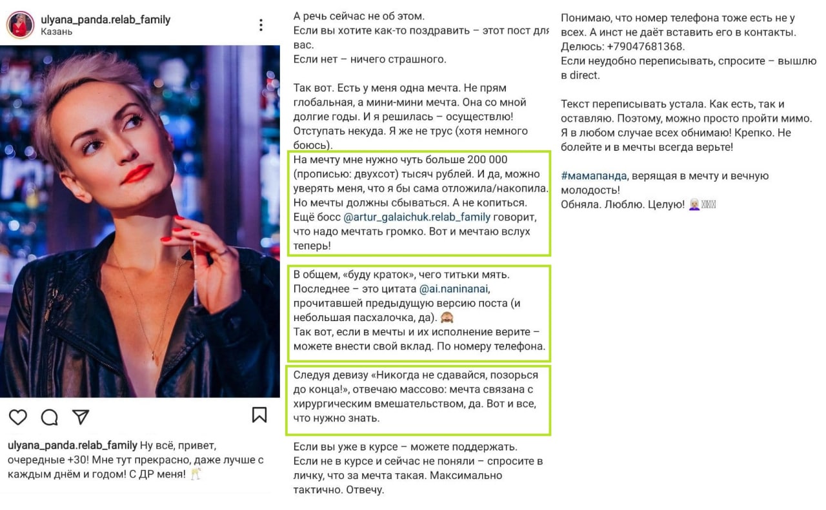
Task: Open the three-dot post options menu
Action: (x=261, y=25)
